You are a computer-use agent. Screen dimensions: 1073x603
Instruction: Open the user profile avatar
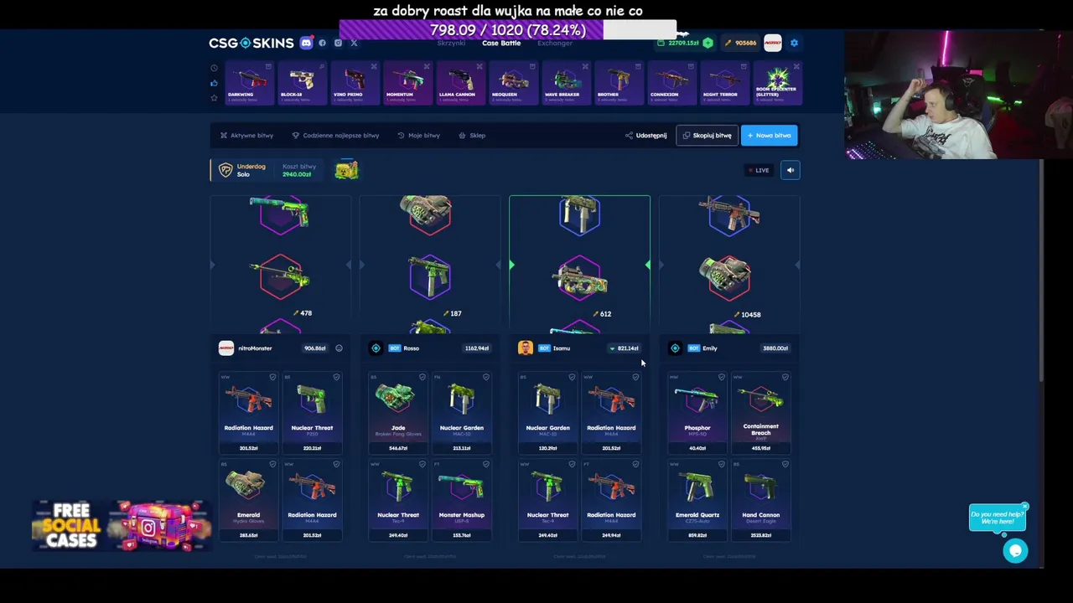pyautogui.click(x=772, y=43)
